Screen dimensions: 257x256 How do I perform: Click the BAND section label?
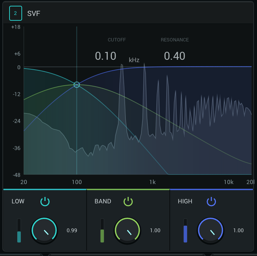pyautogui.click(x=103, y=201)
